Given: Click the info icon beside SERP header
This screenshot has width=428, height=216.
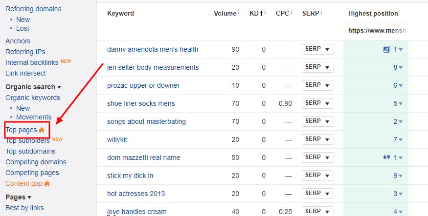Looking at the screenshot, I should click(x=322, y=12).
